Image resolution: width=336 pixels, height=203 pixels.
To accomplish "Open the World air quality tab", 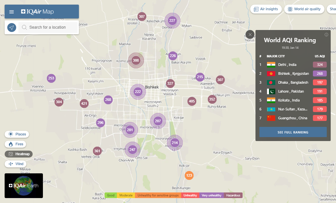I will (x=304, y=9).
